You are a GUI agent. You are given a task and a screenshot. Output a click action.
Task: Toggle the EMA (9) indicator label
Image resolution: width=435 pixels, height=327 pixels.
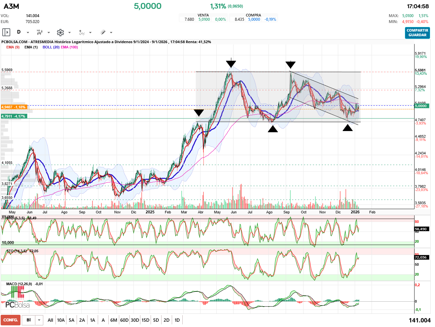pos(13,47)
